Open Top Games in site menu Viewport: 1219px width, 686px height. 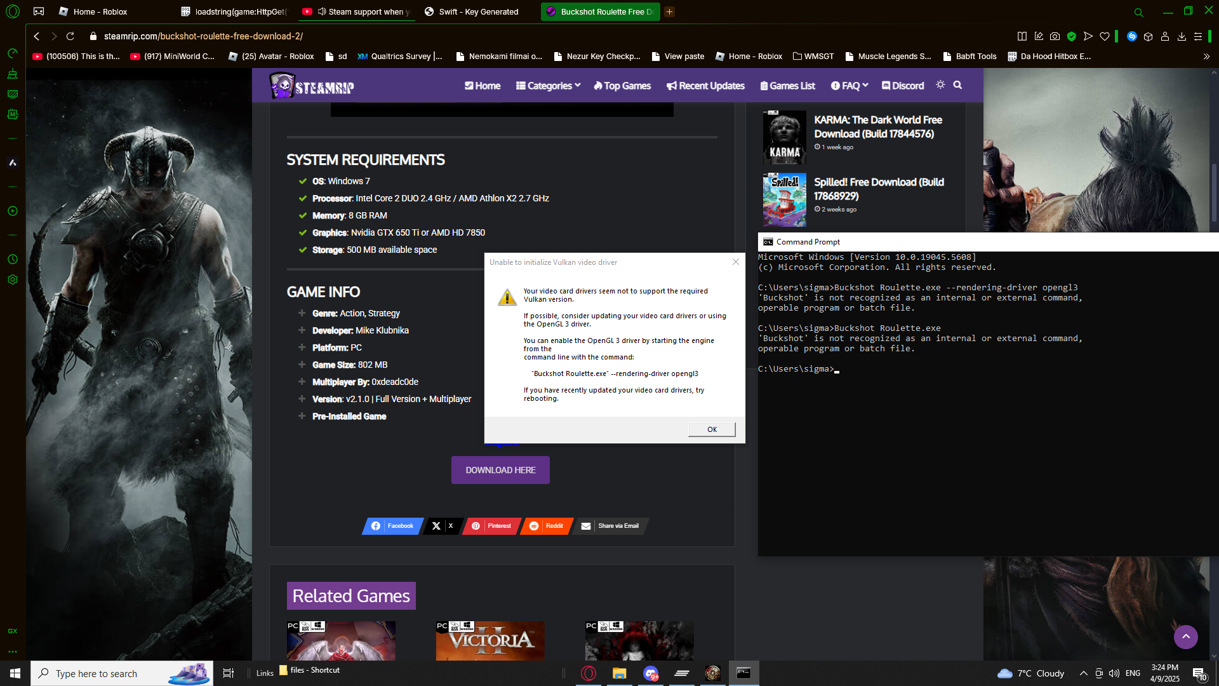[622, 86]
